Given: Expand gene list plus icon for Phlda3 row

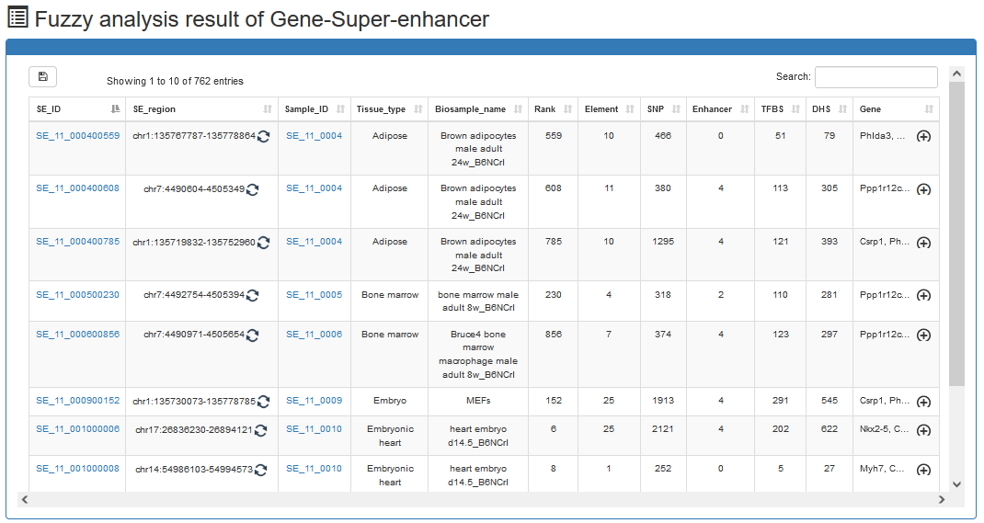Looking at the screenshot, I should [923, 136].
